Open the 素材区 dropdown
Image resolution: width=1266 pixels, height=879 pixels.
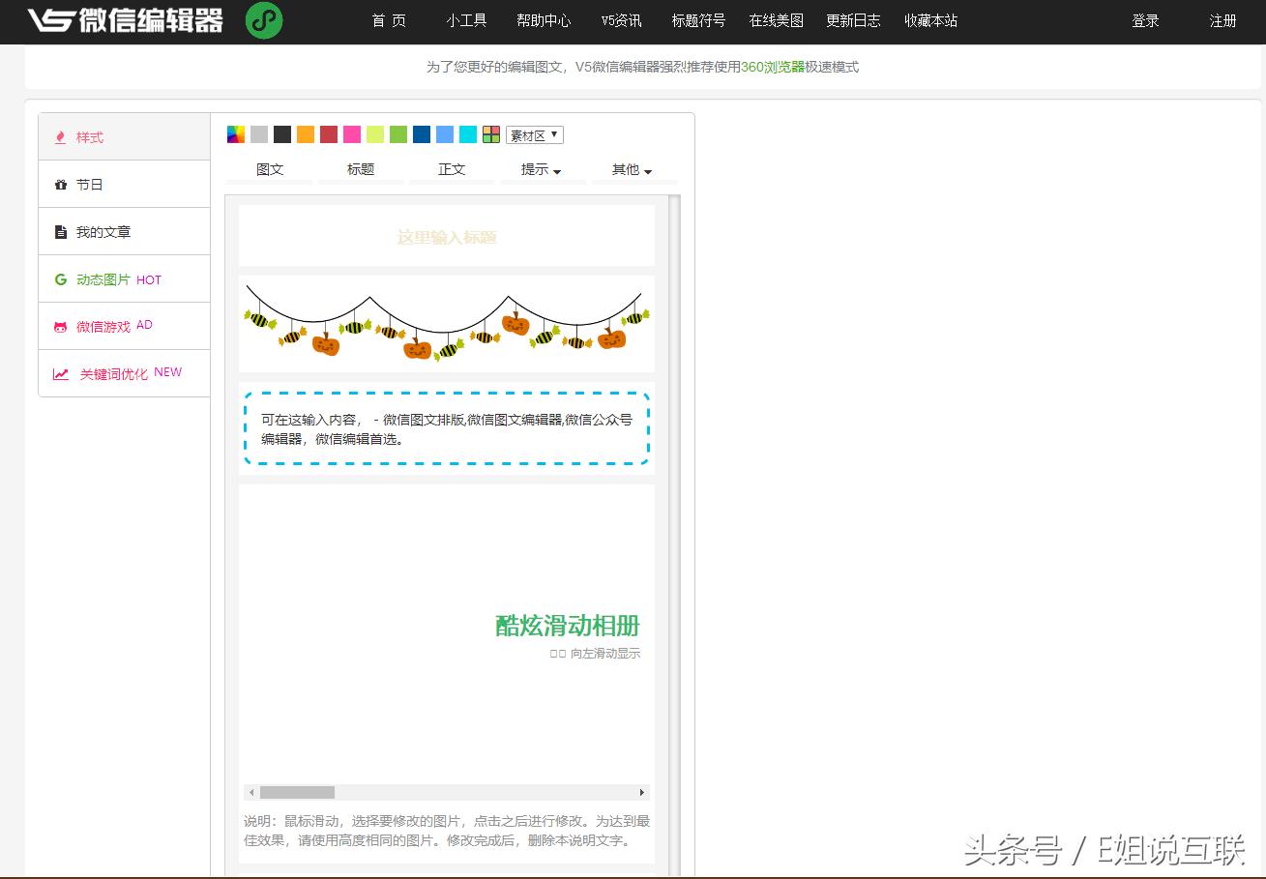click(535, 134)
